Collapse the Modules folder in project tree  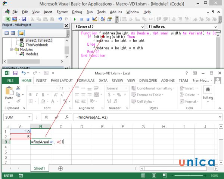(12, 49)
